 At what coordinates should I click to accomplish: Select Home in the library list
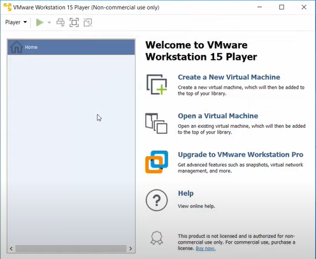click(71, 47)
